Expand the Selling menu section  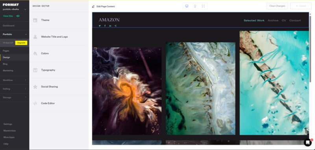click(15, 89)
